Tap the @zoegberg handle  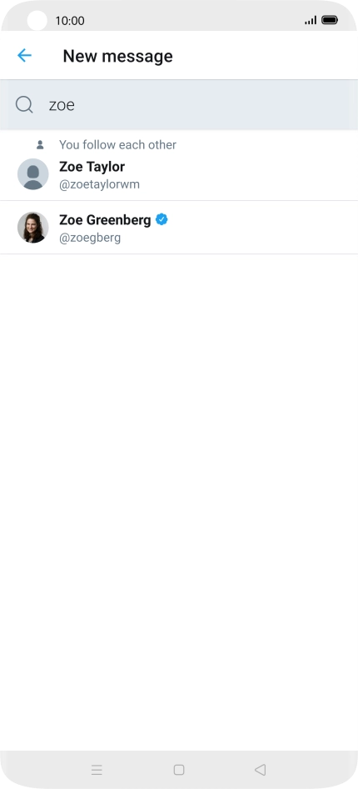[x=90, y=238]
